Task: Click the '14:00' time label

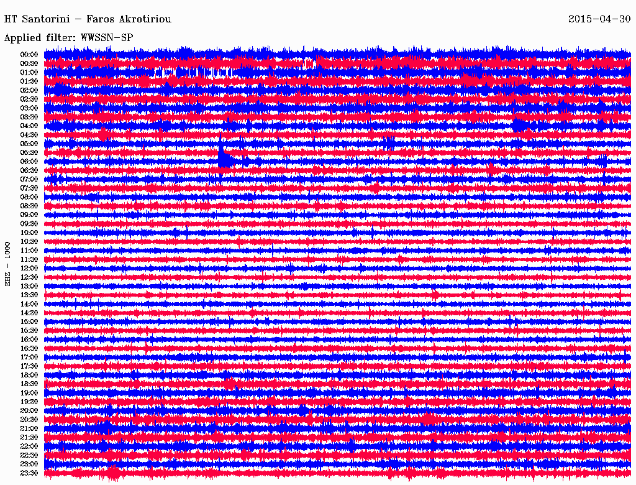Action: (29, 304)
